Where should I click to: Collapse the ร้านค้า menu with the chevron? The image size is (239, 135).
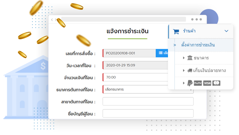coord(226,31)
